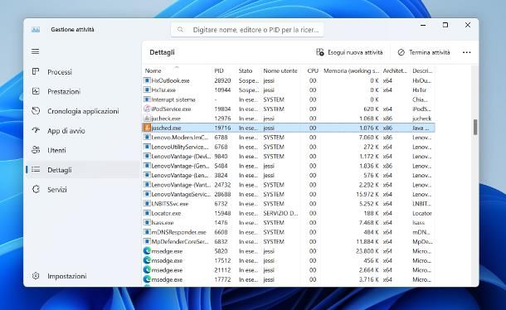Click Esegui nuova attività button

coord(349,52)
